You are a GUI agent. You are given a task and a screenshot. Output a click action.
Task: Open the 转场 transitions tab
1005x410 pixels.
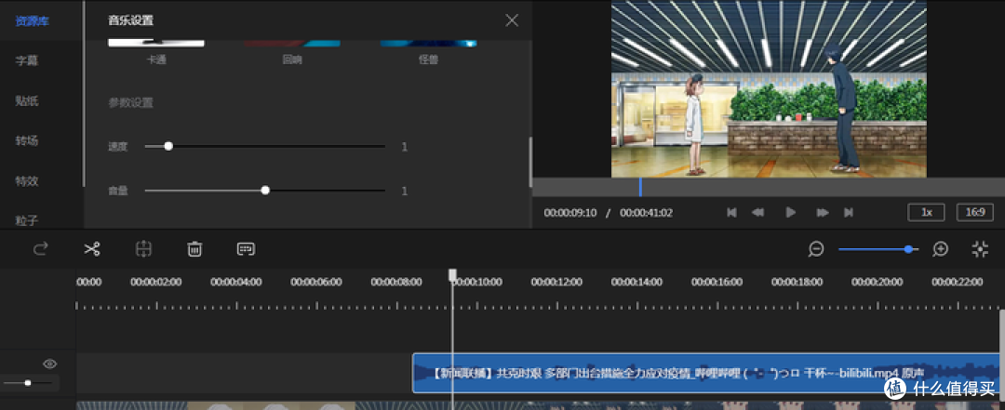pos(27,140)
